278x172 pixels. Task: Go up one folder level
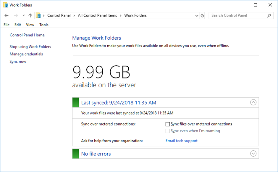coord(30,15)
